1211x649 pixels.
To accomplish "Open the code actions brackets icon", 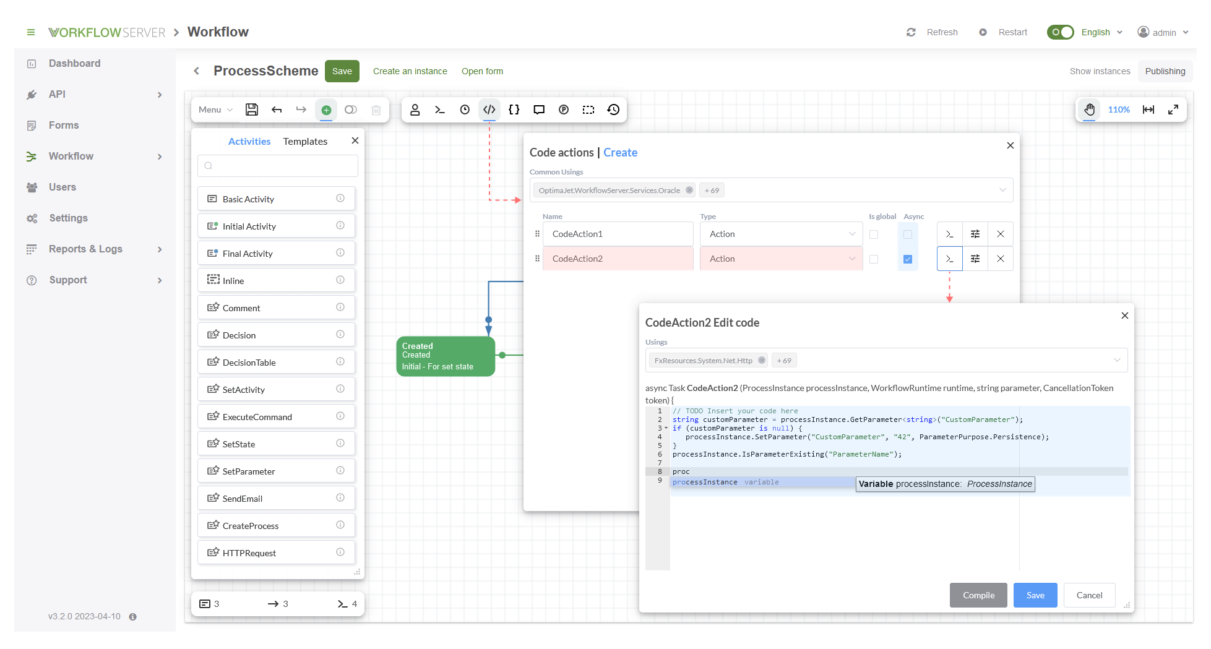I will pos(489,110).
